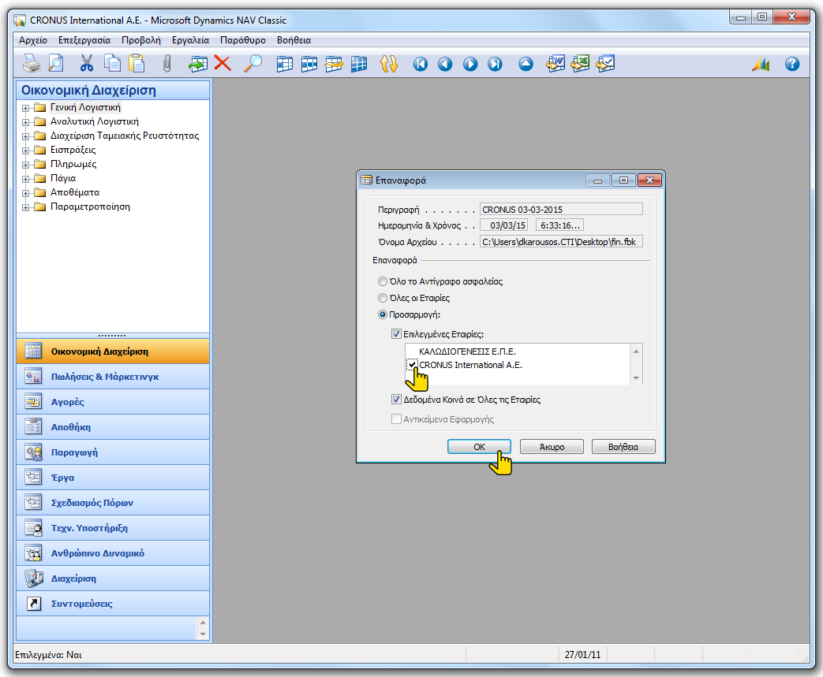Click the magnifying glass Find icon
823x677 pixels.
[253, 64]
